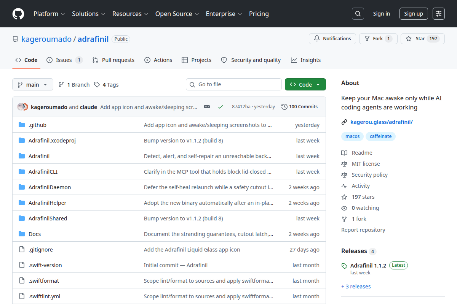This screenshot has width=457, height=304.
Task: Open the main branch dropdown
Action: tap(33, 84)
